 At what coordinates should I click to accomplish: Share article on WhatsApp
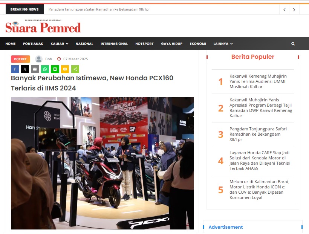(x=45, y=69)
